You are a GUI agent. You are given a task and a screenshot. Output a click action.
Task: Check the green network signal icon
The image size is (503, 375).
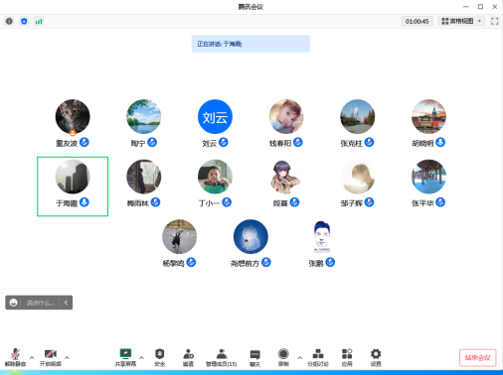39,21
